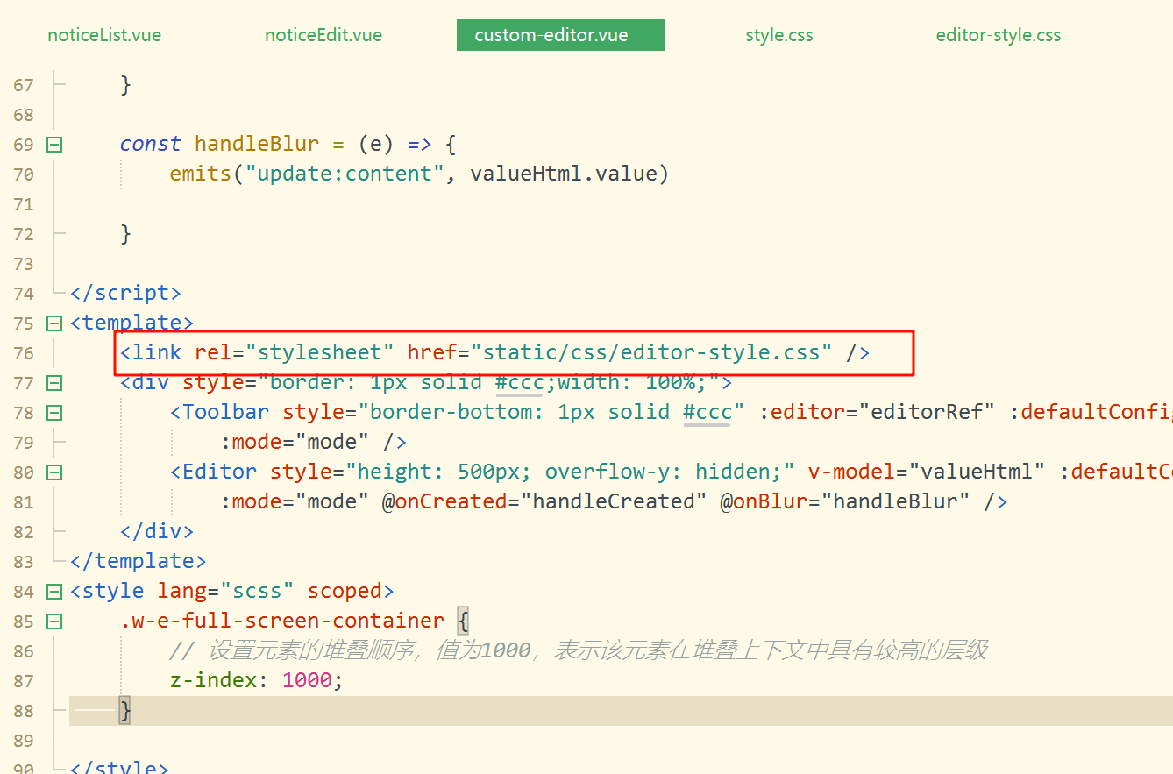Collapse the div fold marker on line 77

coord(54,383)
